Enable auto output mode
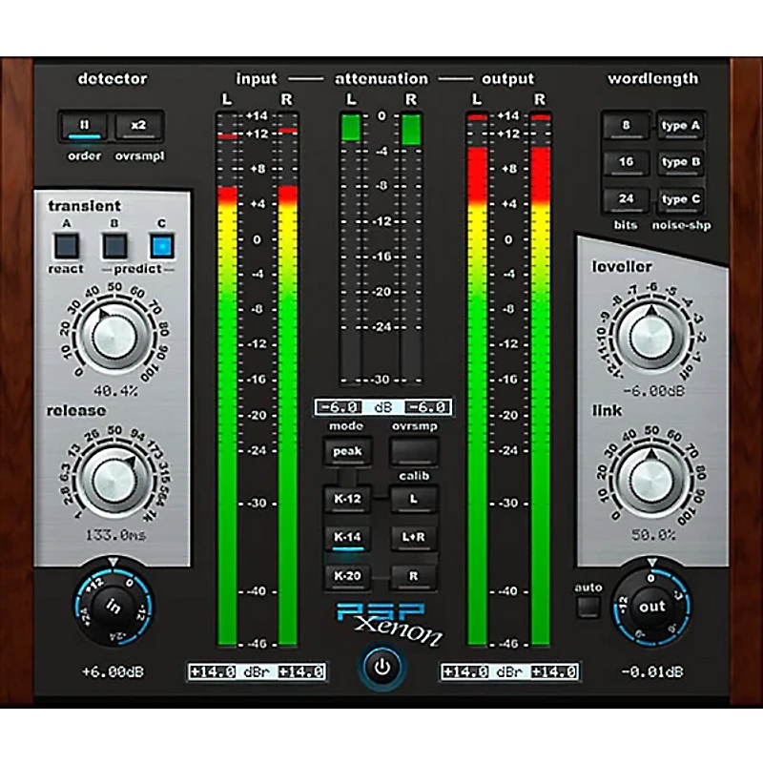763x763 pixels. point(590,607)
